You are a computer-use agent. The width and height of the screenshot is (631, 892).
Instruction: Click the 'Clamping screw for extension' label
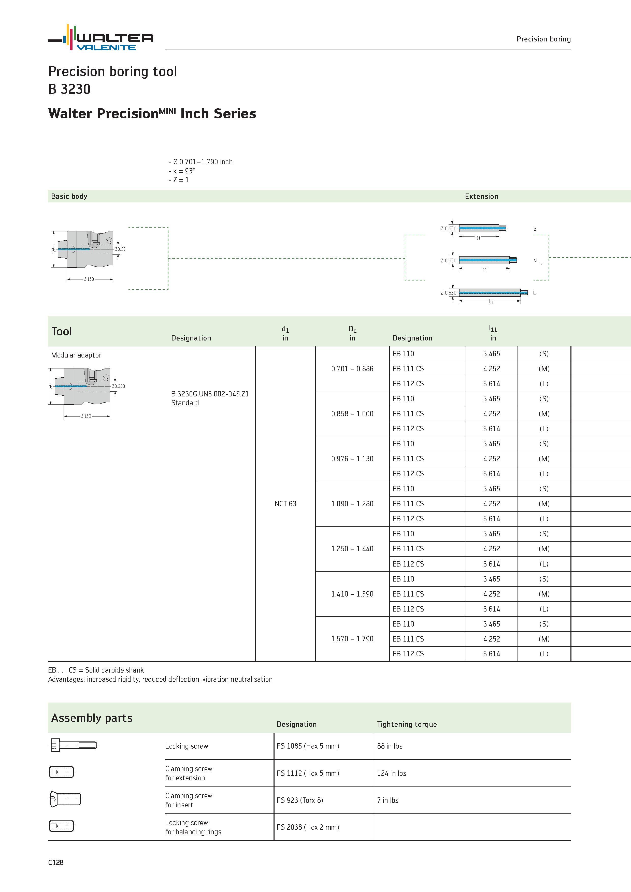click(189, 773)
